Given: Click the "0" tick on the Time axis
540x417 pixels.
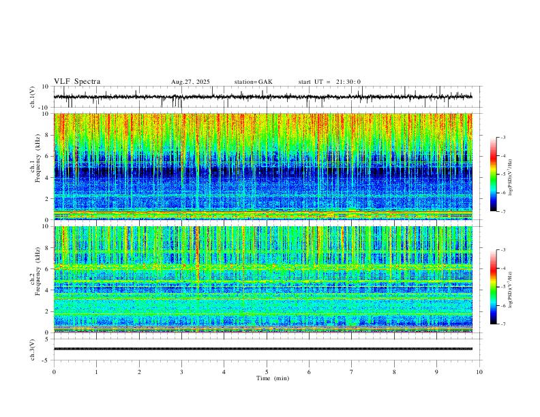Looking at the screenshot, I should pyautogui.click(x=54, y=372).
